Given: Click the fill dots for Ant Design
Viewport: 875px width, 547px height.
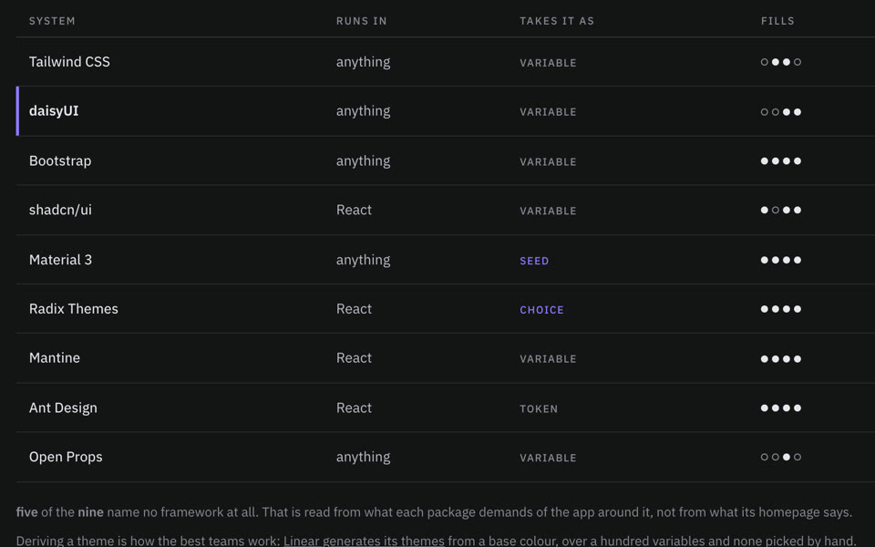Looking at the screenshot, I should tap(781, 408).
